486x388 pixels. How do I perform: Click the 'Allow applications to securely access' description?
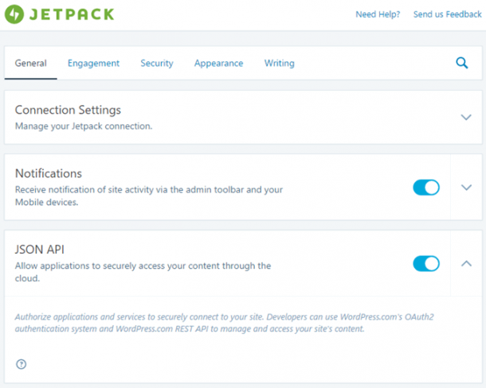pyautogui.click(x=143, y=272)
